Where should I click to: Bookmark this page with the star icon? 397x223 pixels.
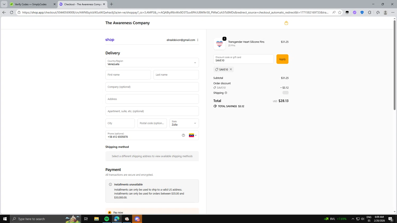(340, 12)
